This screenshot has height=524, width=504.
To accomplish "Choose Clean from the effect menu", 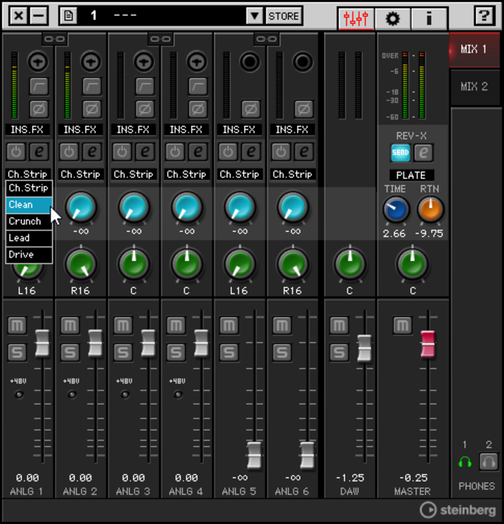I will tap(29, 204).
